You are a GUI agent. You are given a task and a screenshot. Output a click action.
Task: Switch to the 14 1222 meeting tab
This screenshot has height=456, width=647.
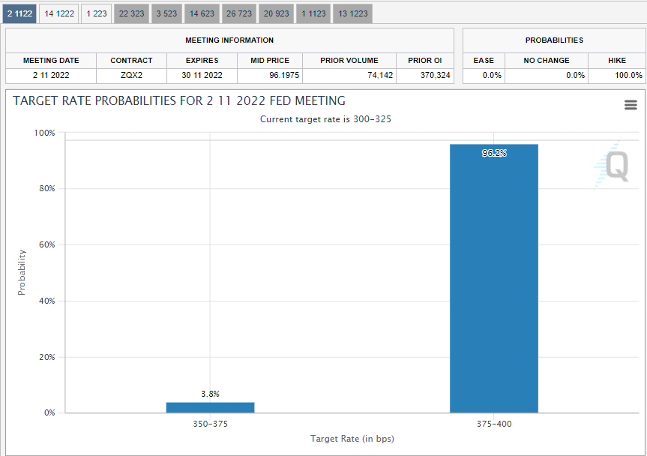pos(59,13)
